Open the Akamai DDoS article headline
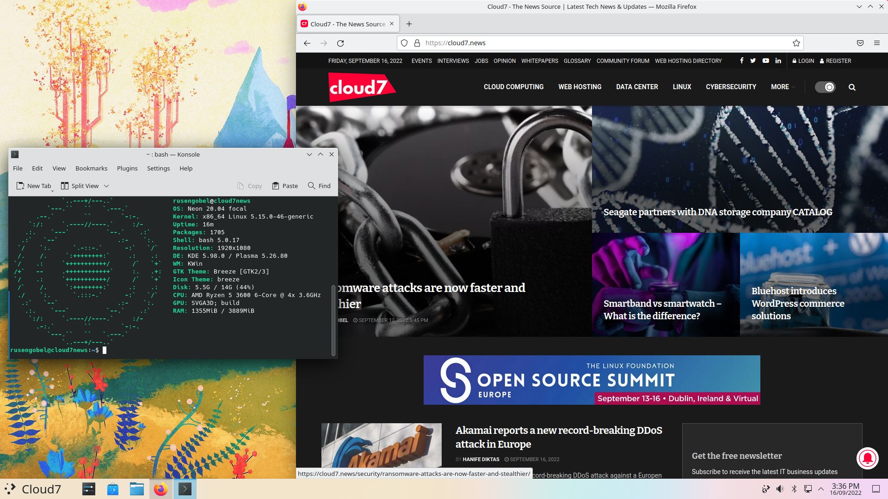The image size is (888, 499). (559, 437)
